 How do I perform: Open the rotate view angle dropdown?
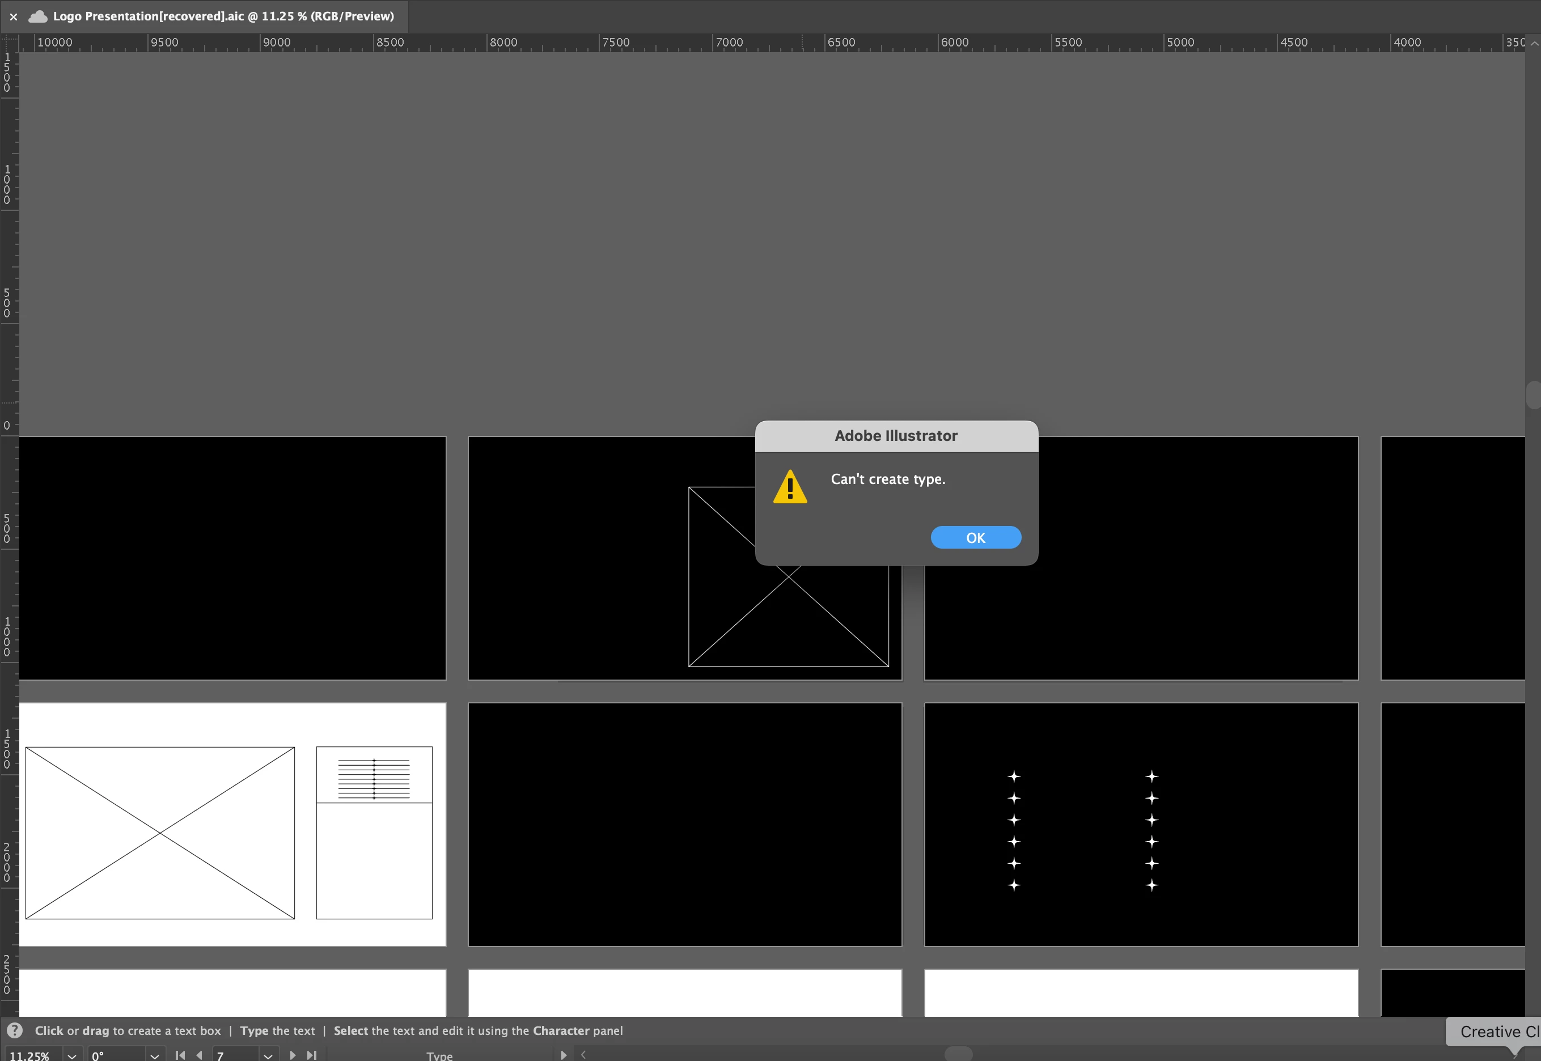point(154,1055)
